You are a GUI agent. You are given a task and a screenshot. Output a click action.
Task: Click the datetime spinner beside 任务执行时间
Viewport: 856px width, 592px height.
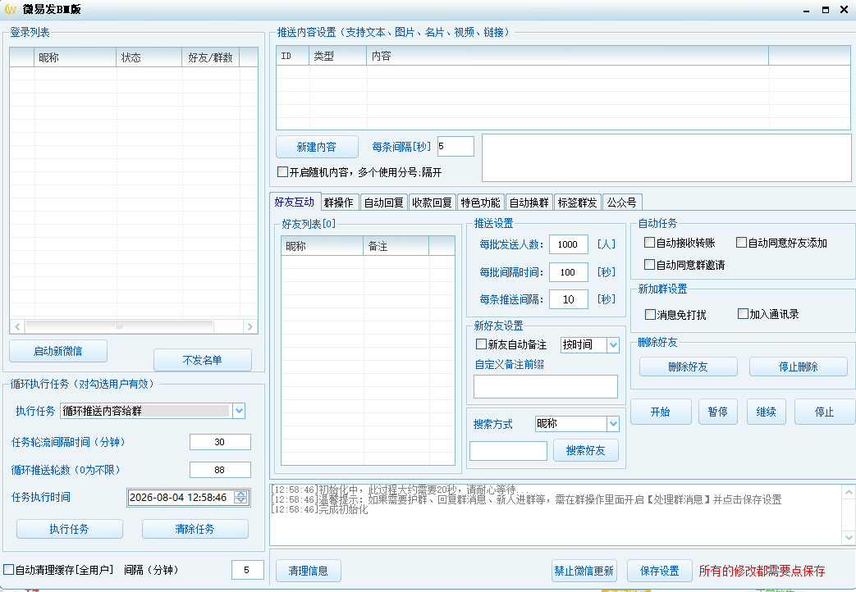[240, 497]
